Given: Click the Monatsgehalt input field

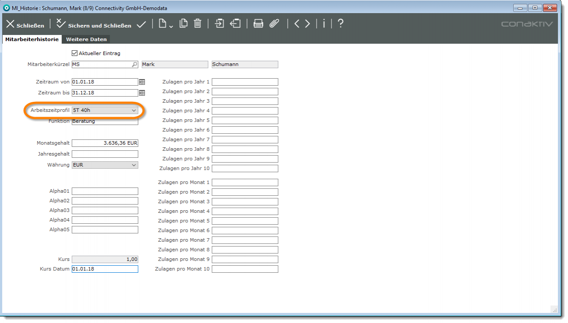Looking at the screenshot, I should [x=105, y=143].
